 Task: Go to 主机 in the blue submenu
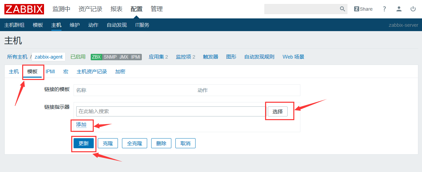[x=56, y=25]
